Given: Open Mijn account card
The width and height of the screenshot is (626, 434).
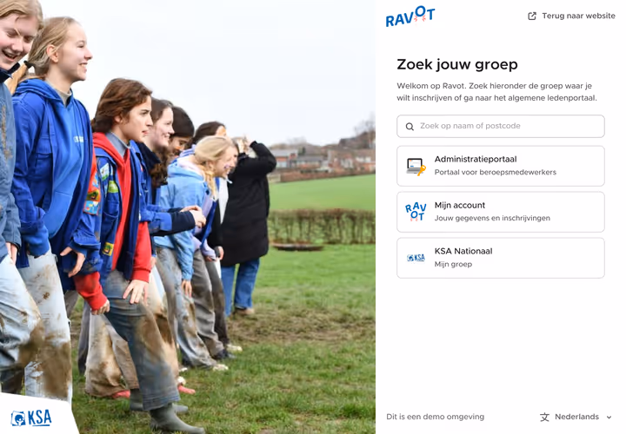Looking at the screenshot, I should coord(501,212).
